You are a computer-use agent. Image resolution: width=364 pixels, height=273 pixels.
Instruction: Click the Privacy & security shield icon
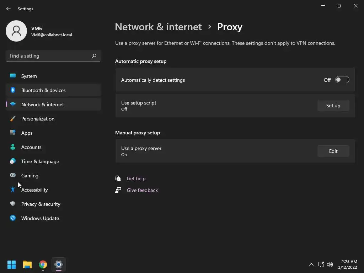point(13,204)
